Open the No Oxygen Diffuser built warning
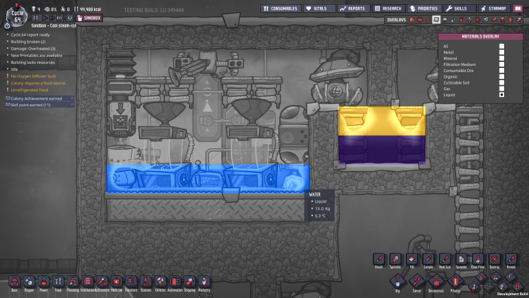This screenshot has height=298, width=529. 33,76
